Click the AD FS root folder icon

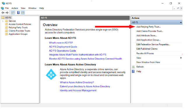(3, 18)
